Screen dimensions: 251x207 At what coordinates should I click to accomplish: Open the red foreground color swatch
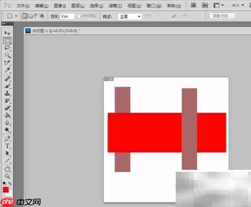pos(6,190)
